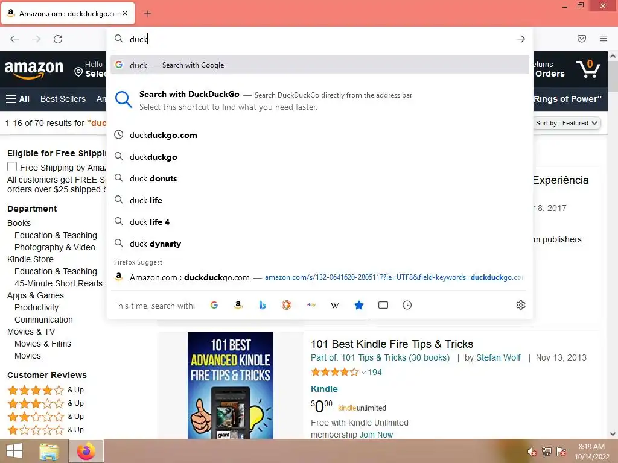618x463 pixels.
Task: Tick Free Shipping by Amazon checkbox
Action: tap(12, 166)
